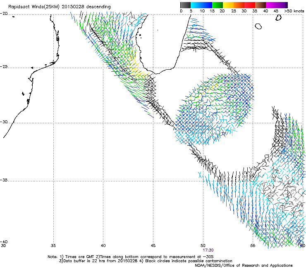
Task: Click the purple '17:30' swath time label
Action: [x=208, y=250]
